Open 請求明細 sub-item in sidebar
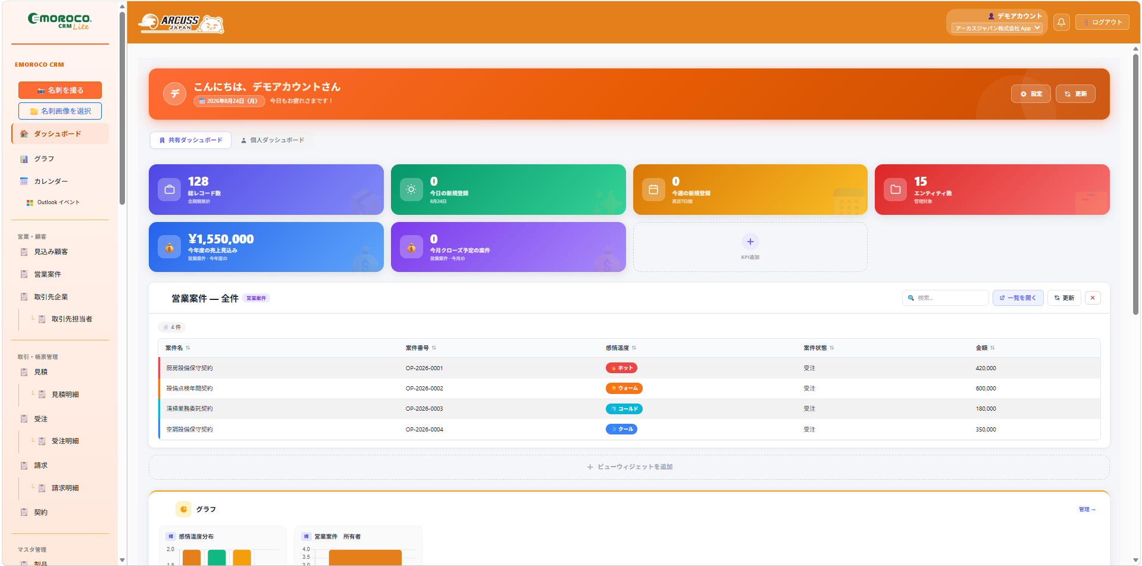Viewport: 1142px width, 566px height. click(x=65, y=488)
